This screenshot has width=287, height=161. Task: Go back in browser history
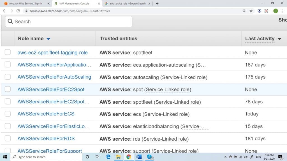click(x=4, y=11)
